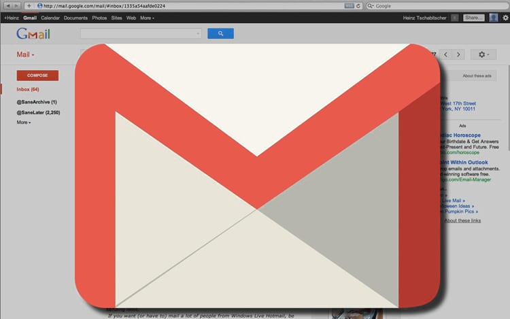The height and width of the screenshot is (319, 510).
Task: Expand More in the Google top bar
Action: (x=147, y=18)
